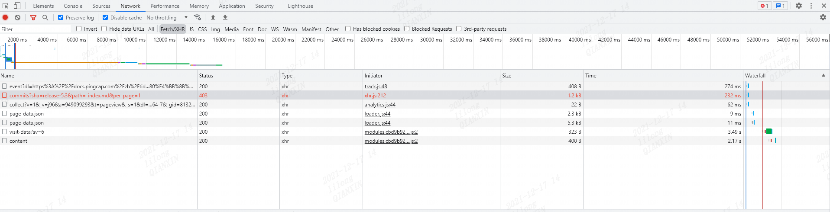Open the Memory tab
Screen dimensions: 830x212
pyautogui.click(x=199, y=6)
